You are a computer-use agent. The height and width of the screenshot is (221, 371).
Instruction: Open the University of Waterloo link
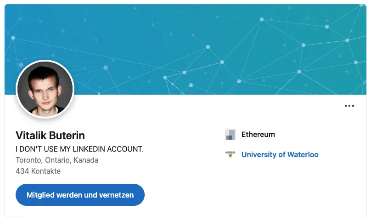pyautogui.click(x=280, y=155)
